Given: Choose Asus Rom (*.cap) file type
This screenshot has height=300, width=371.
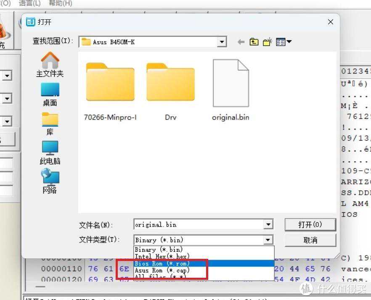Looking at the screenshot, I should [162, 271].
